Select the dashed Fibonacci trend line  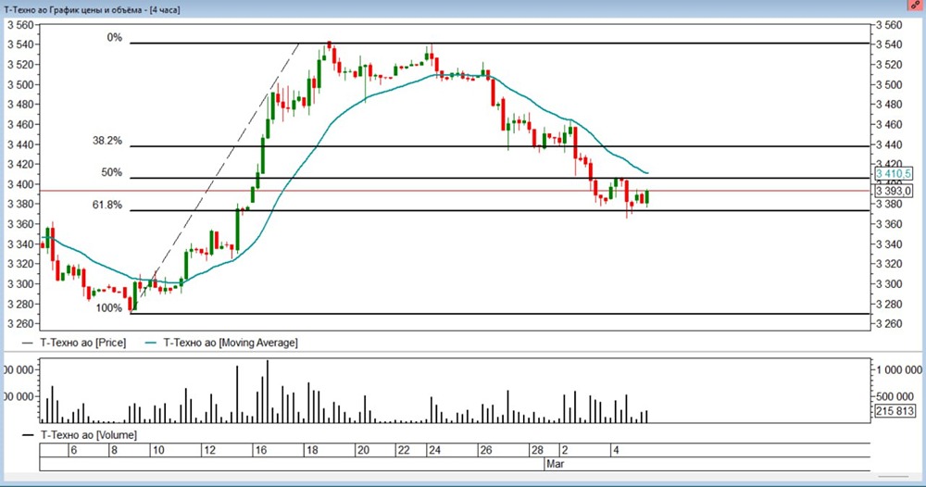(215, 180)
